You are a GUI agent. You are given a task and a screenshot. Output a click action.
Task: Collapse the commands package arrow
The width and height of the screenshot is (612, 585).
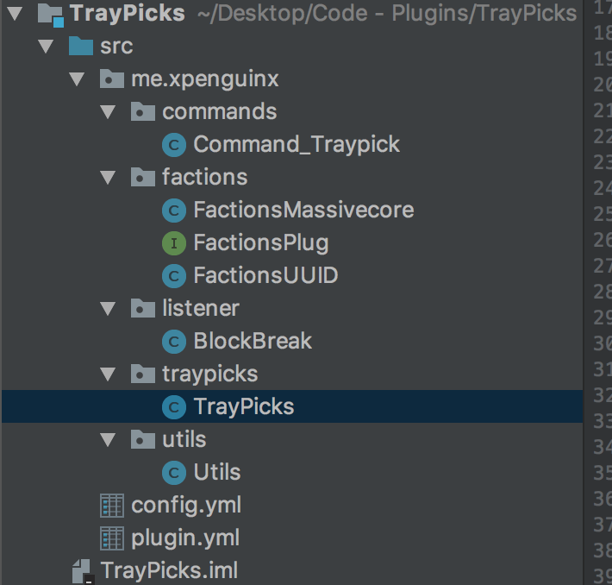coord(109,112)
